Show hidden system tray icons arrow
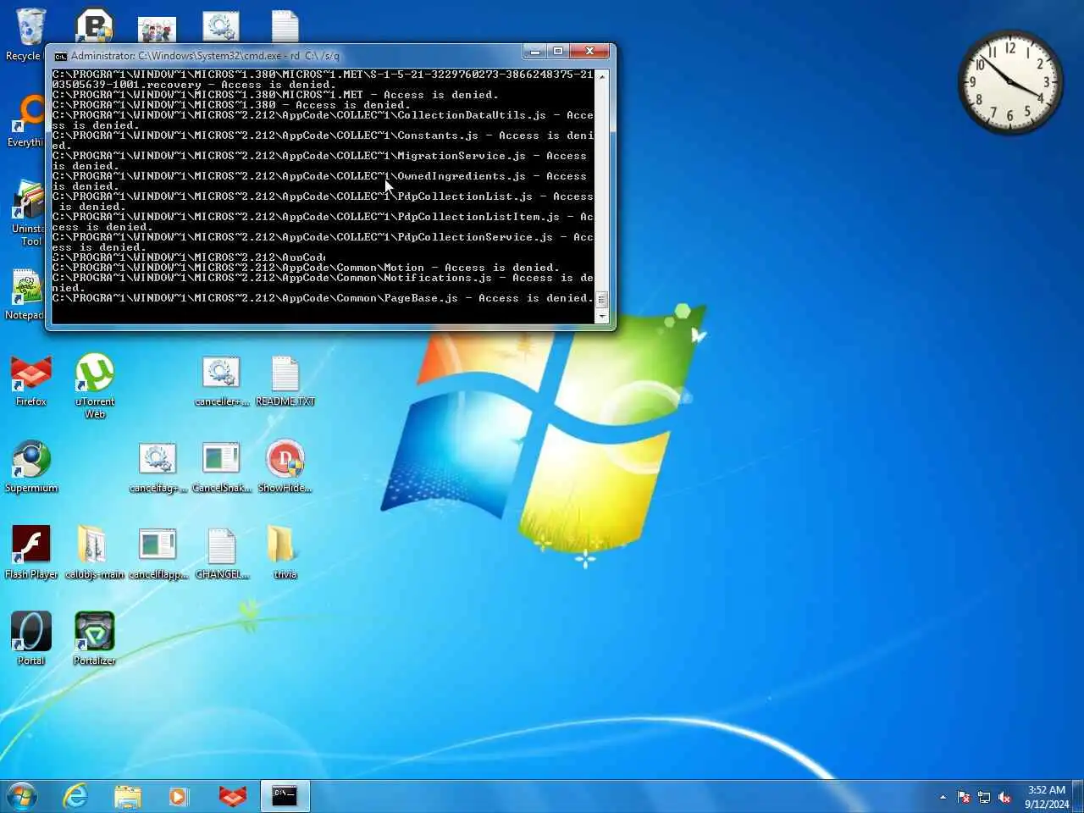This screenshot has height=813, width=1084. (x=943, y=797)
